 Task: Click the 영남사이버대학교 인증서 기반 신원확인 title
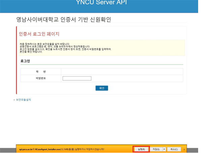(64, 20)
